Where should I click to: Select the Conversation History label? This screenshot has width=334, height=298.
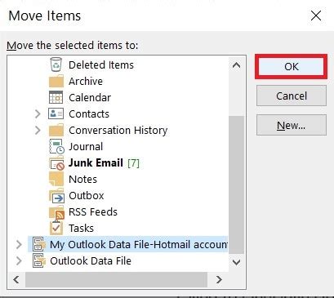[118, 131]
